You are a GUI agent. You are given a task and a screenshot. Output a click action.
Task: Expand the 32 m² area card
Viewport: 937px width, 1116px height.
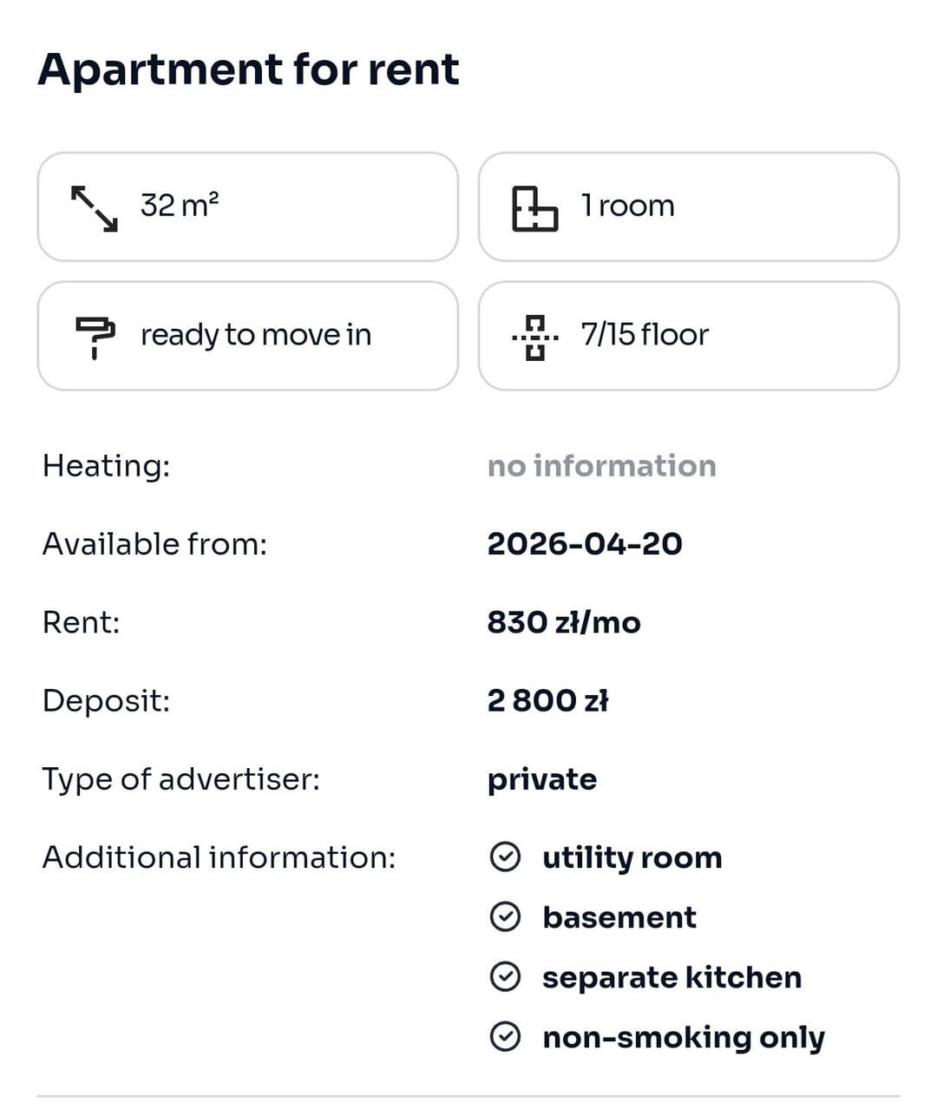coord(249,207)
